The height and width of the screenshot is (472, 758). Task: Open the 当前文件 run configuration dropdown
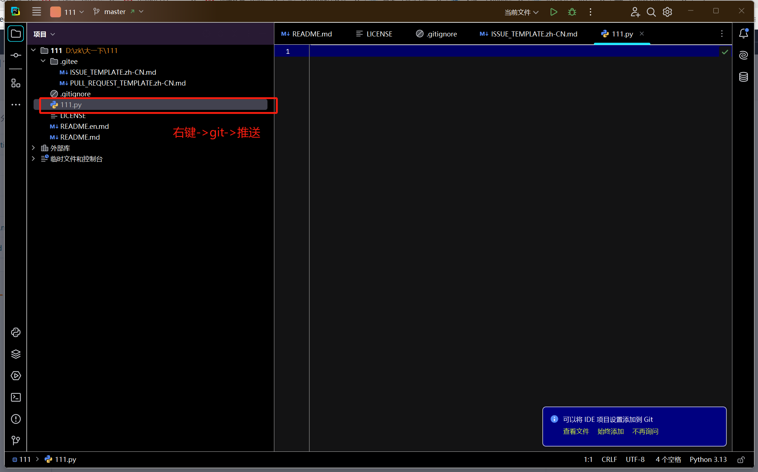point(521,12)
